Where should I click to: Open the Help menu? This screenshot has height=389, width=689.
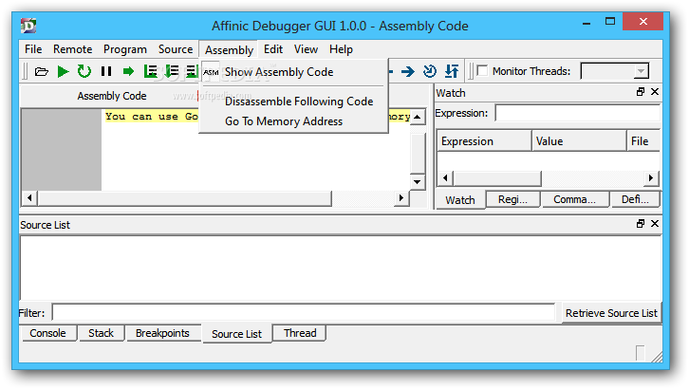(x=341, y=49)
